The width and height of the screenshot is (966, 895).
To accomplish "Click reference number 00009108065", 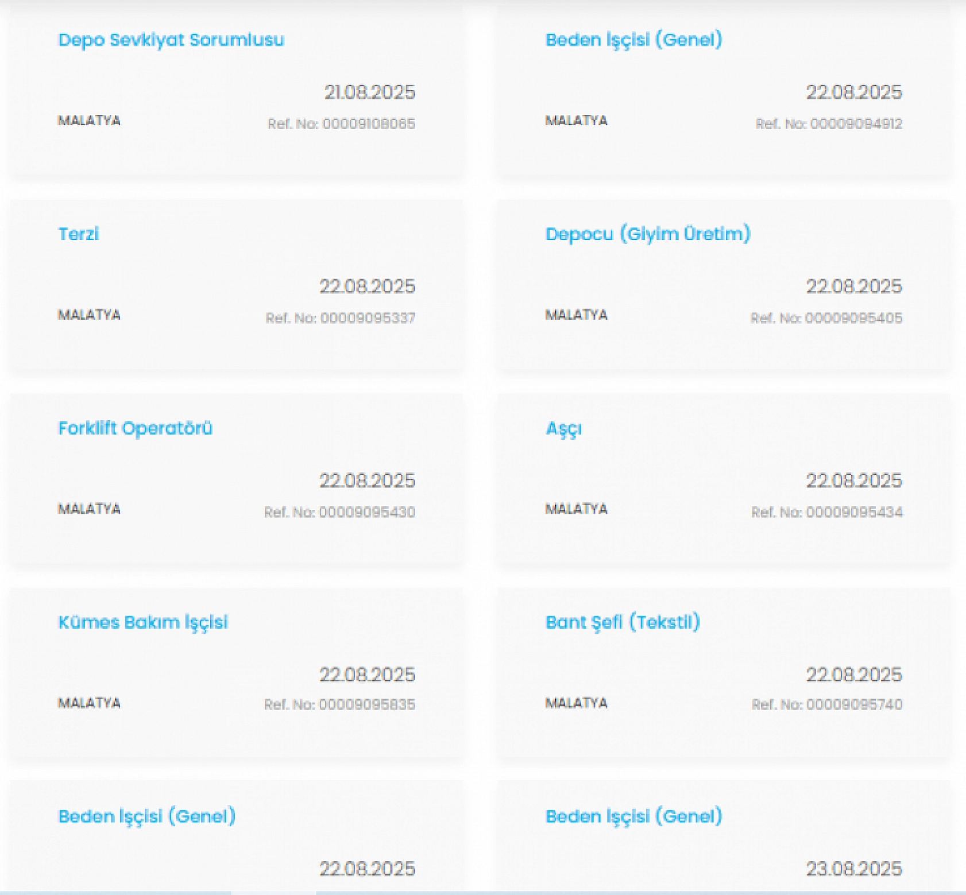I will click(341, 124).
